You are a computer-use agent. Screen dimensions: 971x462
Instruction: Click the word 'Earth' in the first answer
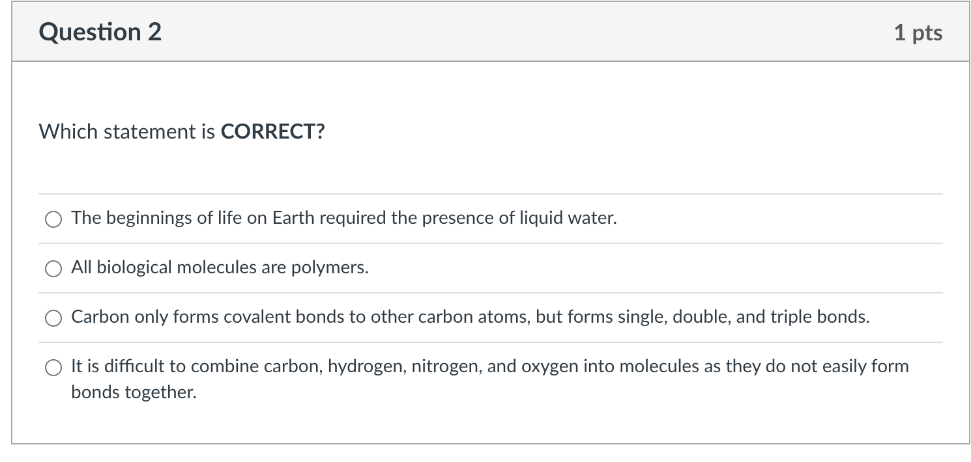(x=293, y=218)
